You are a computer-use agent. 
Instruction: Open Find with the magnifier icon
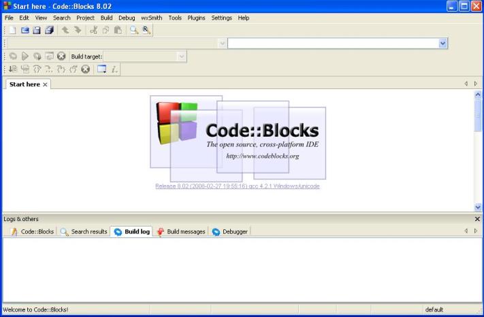coord(134,30)
